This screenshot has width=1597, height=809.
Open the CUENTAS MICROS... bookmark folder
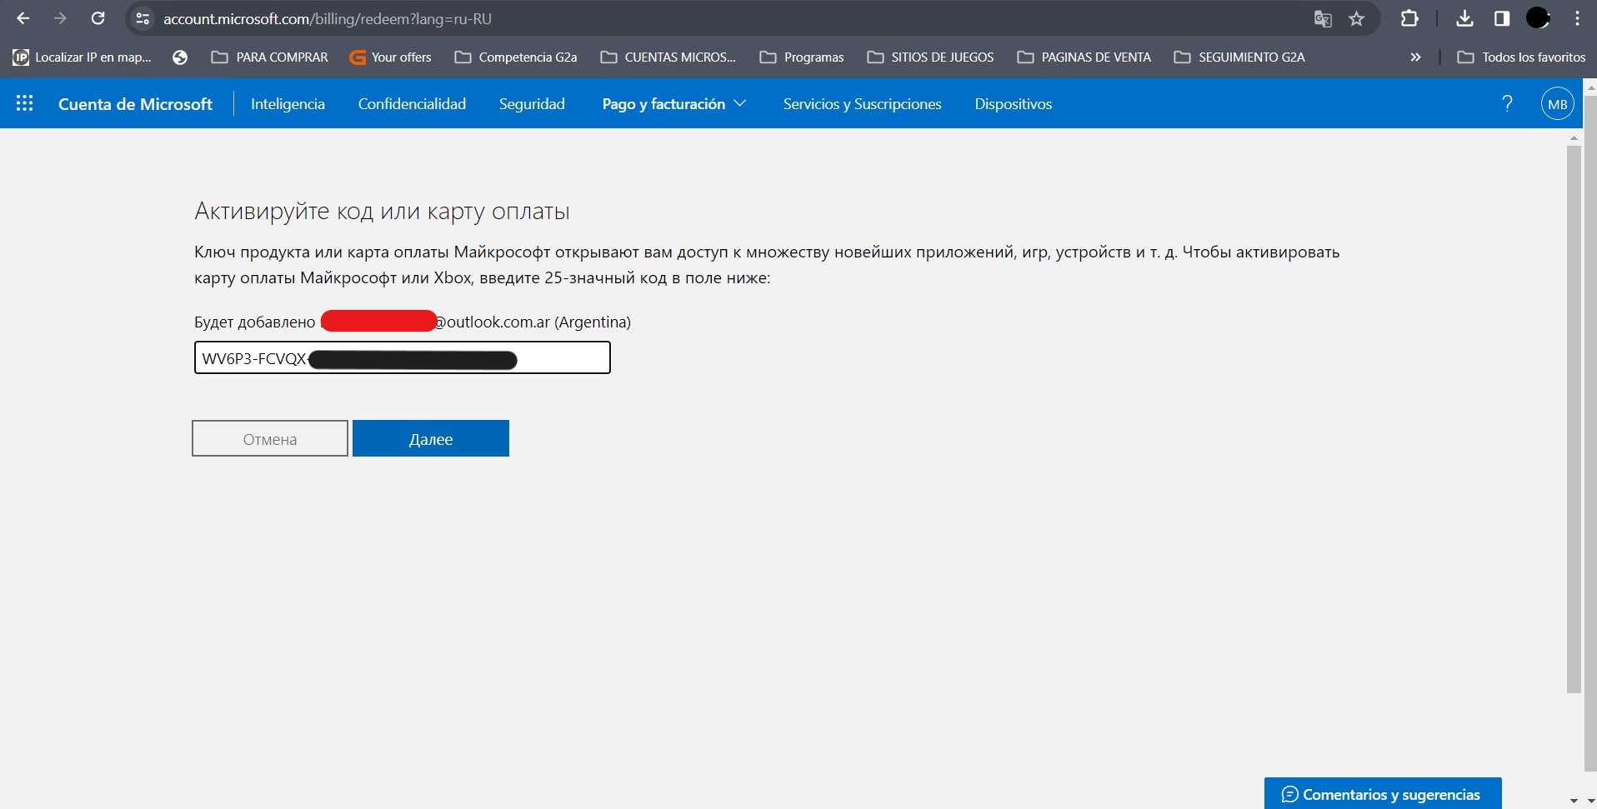pyautogui.click(x=668, y=57)
